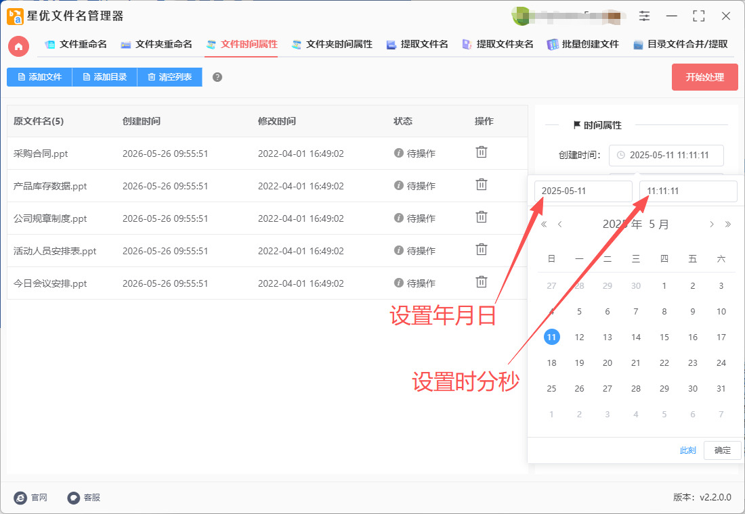Image resolution: width=745 pixels, height=514 pixels.
Task: Open the 官网 website link
Action: pyautogui.click(x=31, y=497)
